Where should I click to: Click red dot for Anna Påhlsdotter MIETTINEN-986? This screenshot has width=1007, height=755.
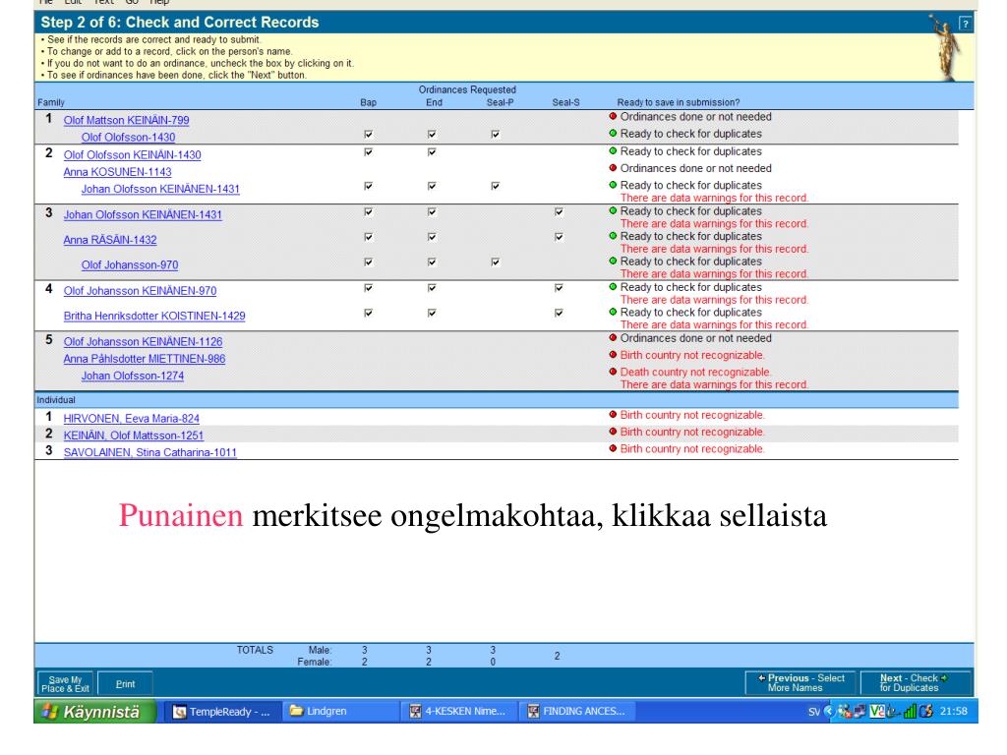(x=613, y=354)
